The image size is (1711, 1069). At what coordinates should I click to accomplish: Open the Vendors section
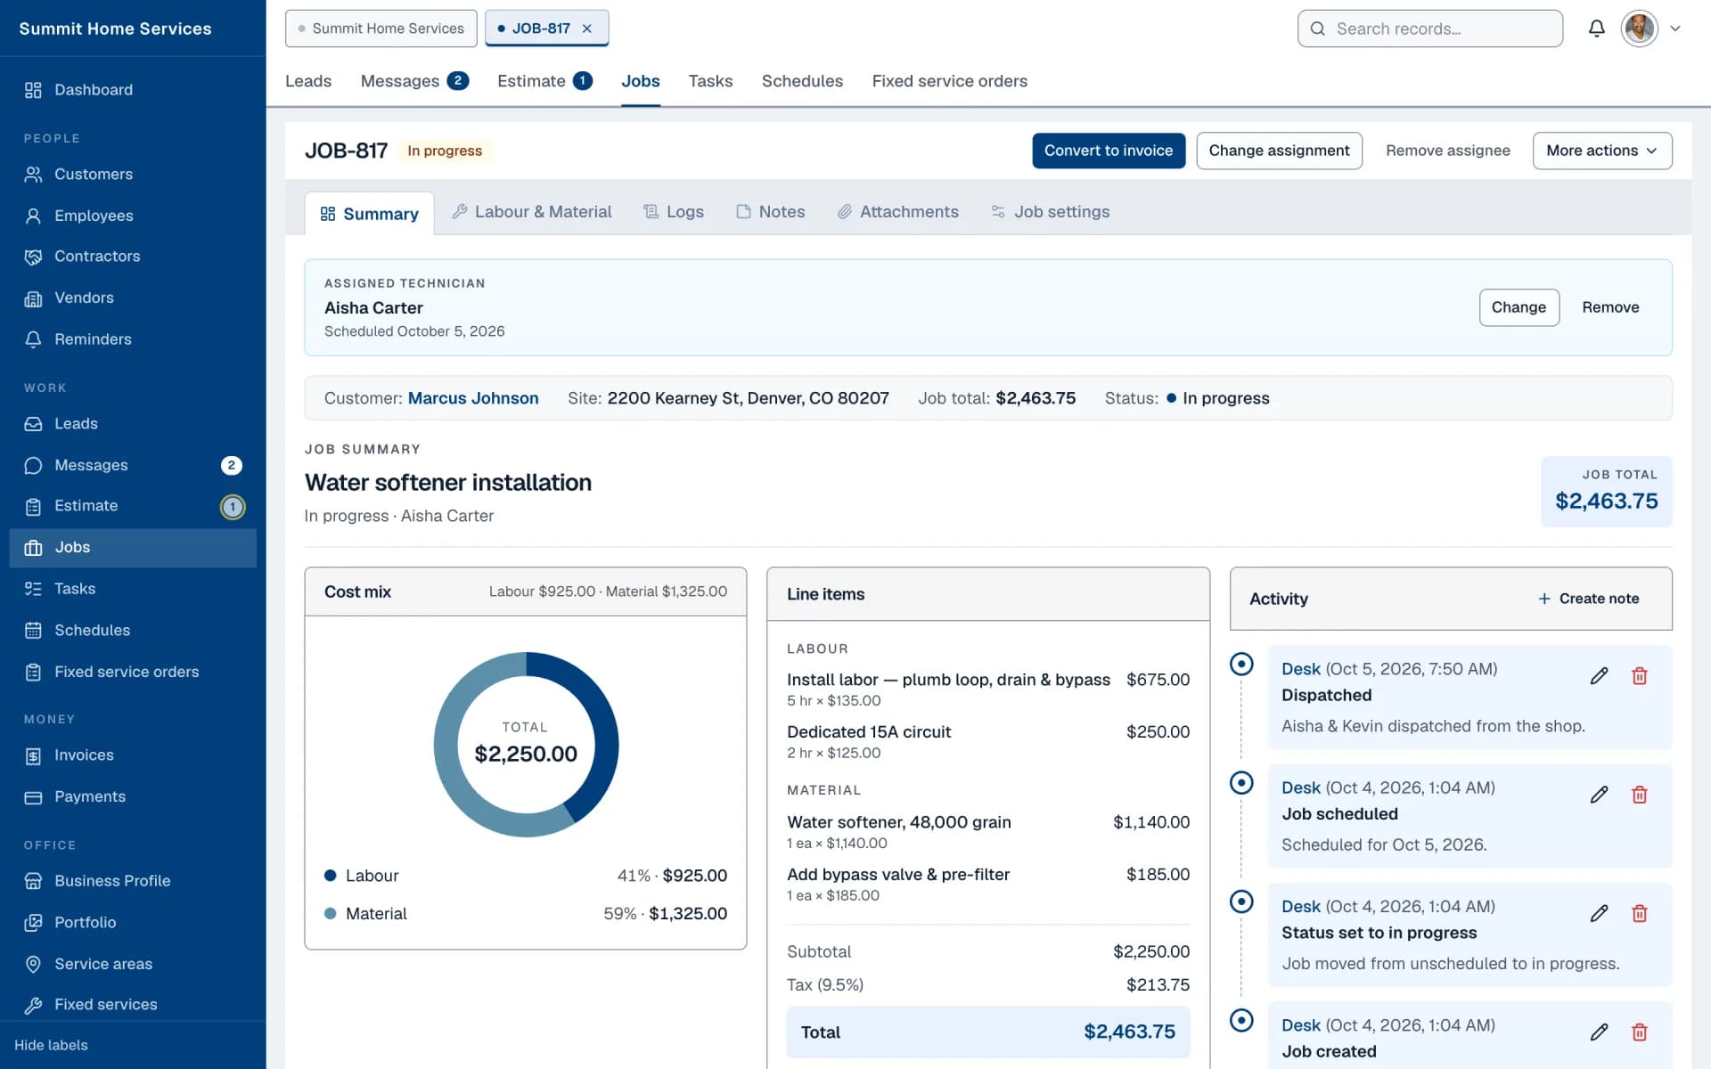tap(133, 298)
